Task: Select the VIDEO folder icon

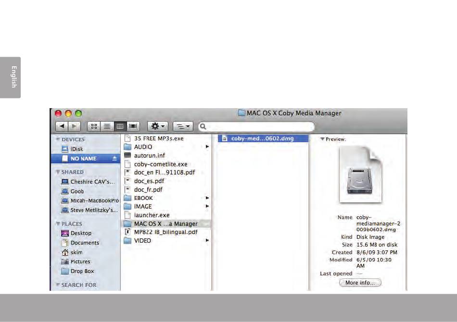Action: click(x=127, y=240)
